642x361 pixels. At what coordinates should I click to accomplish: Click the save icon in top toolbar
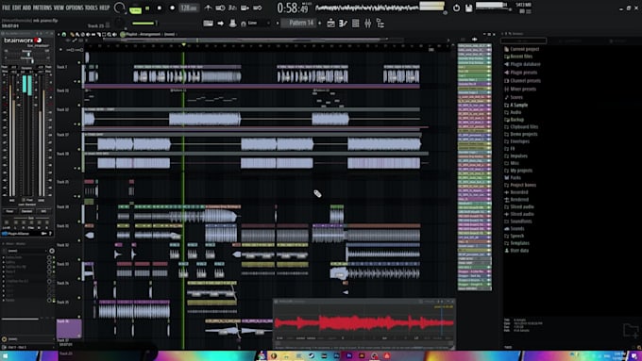pos(469,8)
